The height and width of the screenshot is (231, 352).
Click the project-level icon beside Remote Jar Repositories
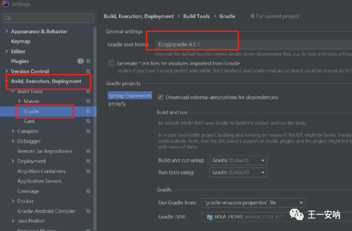coord(88,151)
